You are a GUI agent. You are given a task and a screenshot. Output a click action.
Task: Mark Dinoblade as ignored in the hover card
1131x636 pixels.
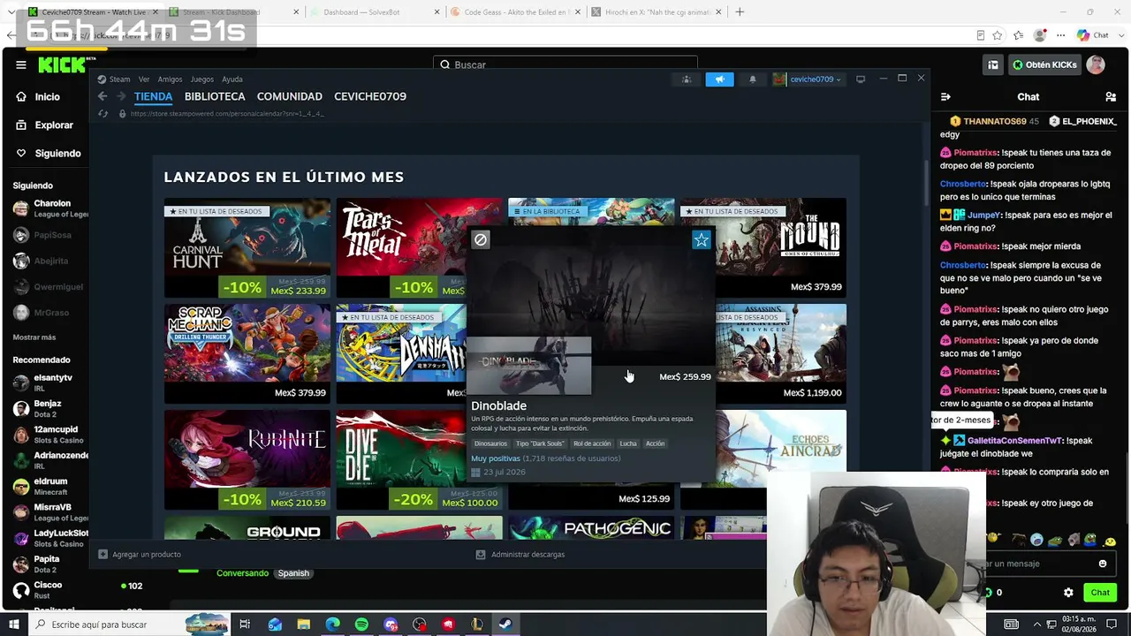[480, 239]
